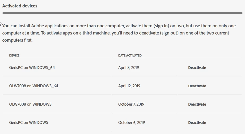245x134 pixels.
Task: Click the GedsPC on WINDOWS device name
Action: tap(29, 122)
